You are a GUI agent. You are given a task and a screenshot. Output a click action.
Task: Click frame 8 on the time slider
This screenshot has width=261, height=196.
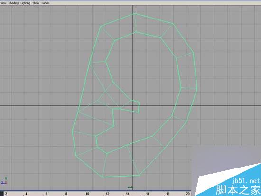[66, 194]
